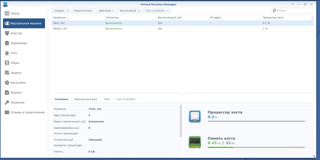The width and height of the screenshot is (320, 160).
Task: Switch to the Сеть details tab
Action: pyautogui.click(x=107, y=99)
